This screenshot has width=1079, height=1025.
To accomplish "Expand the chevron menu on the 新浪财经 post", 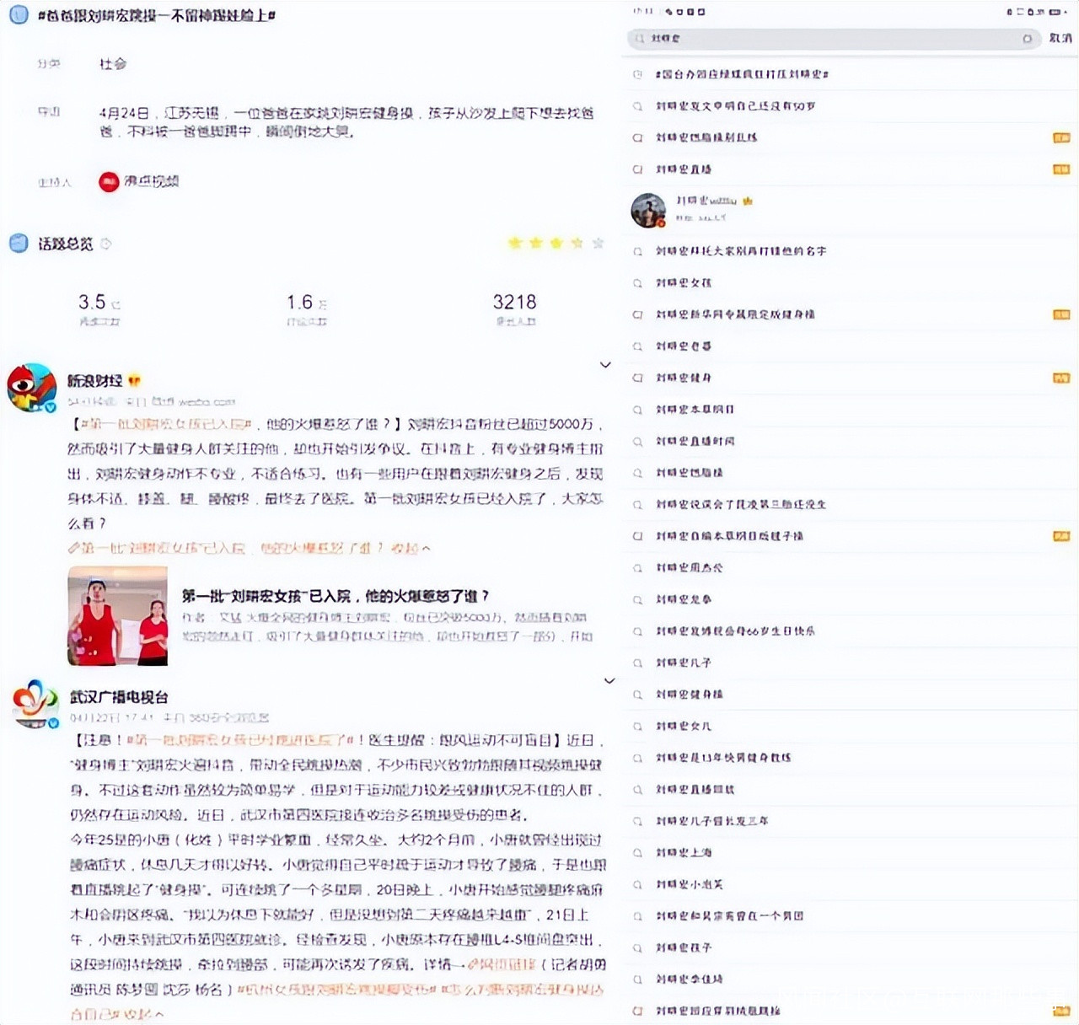I will (605, 365).
